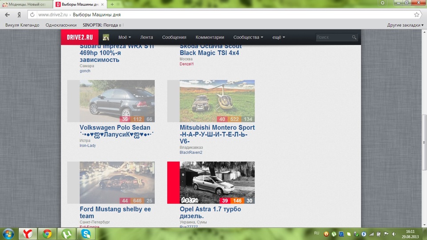Image resolution: width=427 pixels, height=240 pixels.
Task: Open Opel Astra 1.7 турбо дизель link
Action: click(x=210, y=212)
